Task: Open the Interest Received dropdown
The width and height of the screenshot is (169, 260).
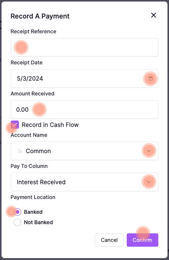Action: [x=84, y=182]
